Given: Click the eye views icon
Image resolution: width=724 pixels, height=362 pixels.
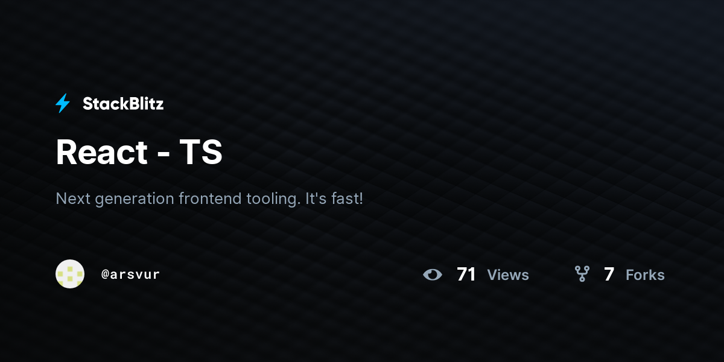Looking at the screenshot, I should tap(433, 275).
